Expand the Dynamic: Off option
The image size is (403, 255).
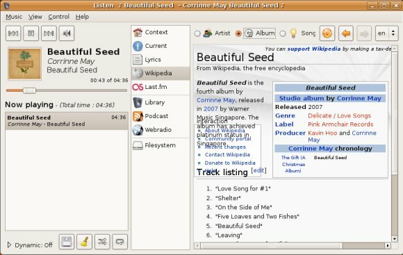point(9,245)
